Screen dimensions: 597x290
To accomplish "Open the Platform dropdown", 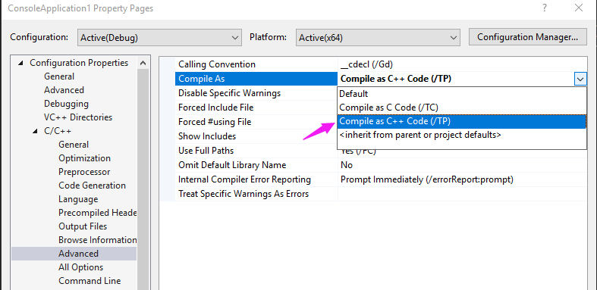I will click(378, 38).
